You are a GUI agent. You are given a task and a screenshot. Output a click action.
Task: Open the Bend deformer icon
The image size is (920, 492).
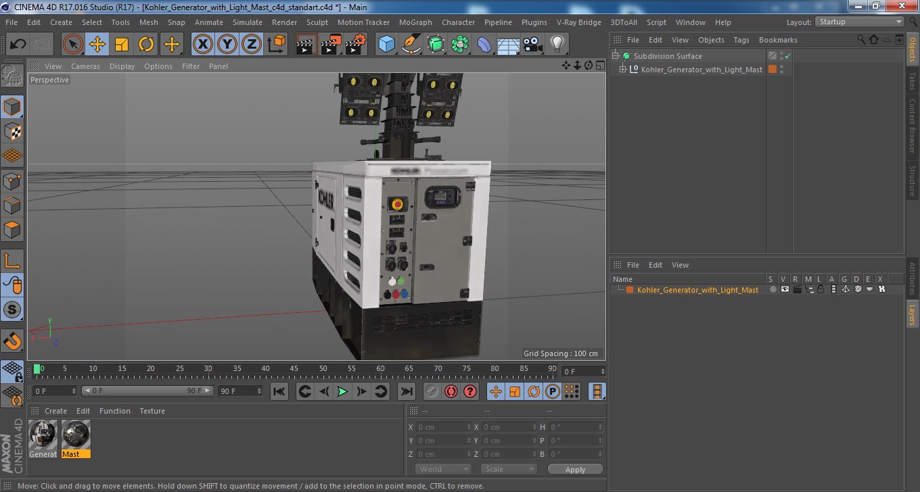(484, 45)
